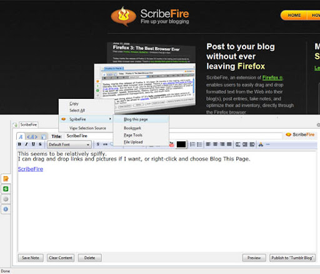Click the Clear Content button
Image resolution: width=320 pixels, height=274 pixels.
pos(61,258)
